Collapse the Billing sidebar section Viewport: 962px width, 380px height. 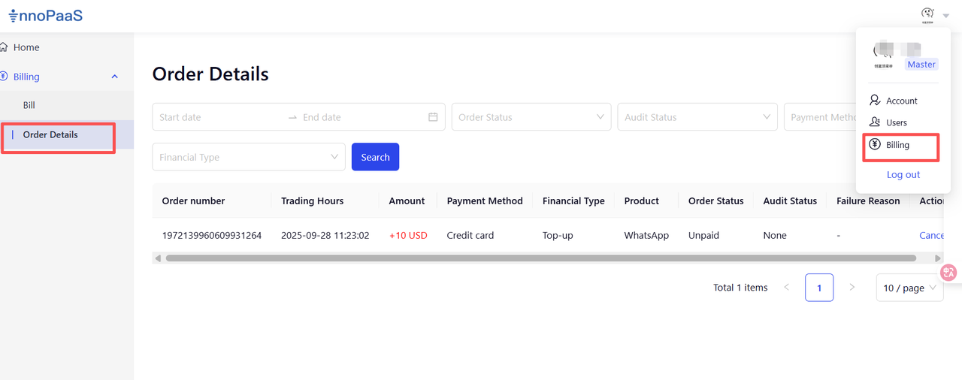click(114, 77)
